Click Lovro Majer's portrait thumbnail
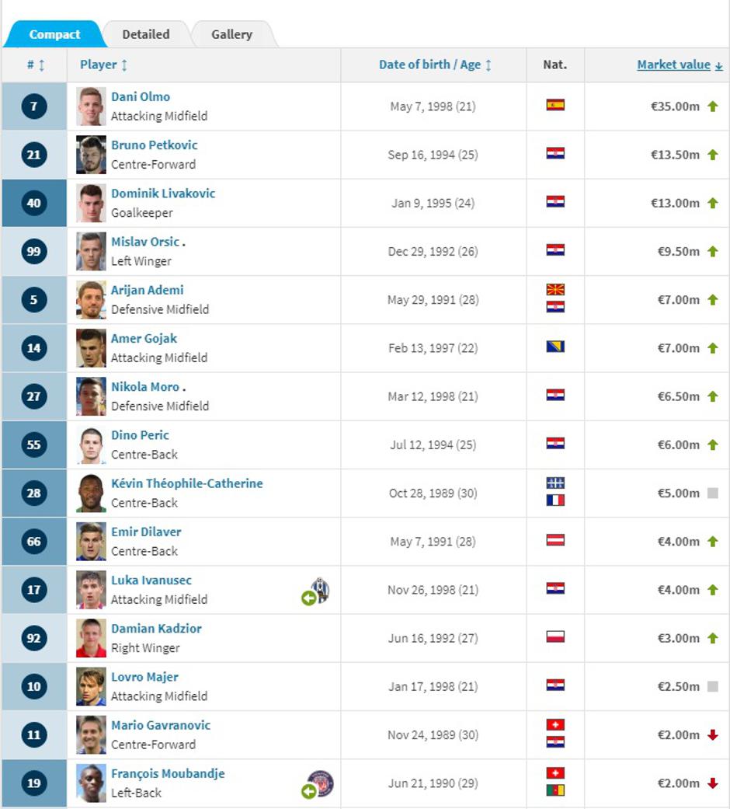 tap(91, 686)
